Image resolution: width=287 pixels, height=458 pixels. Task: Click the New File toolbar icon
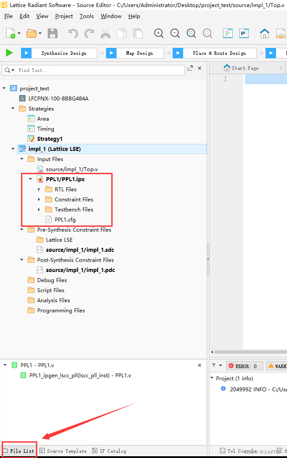[x=10, y=33]
